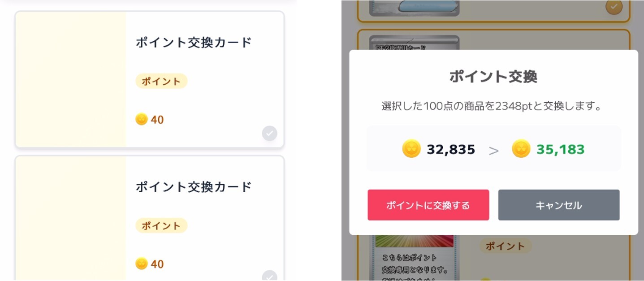Click the ポイント badge on the second card
Screen dimensions: 644x281
click(x=161, y=225)
